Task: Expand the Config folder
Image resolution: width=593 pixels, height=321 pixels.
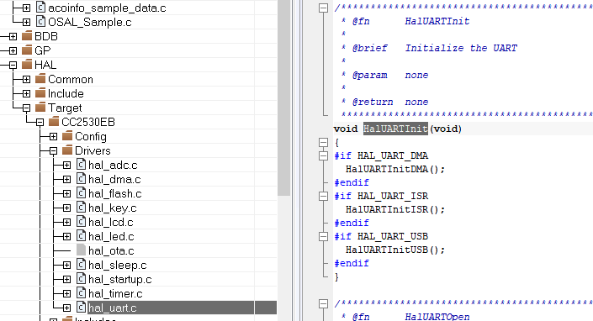Action: coord(53,137)
